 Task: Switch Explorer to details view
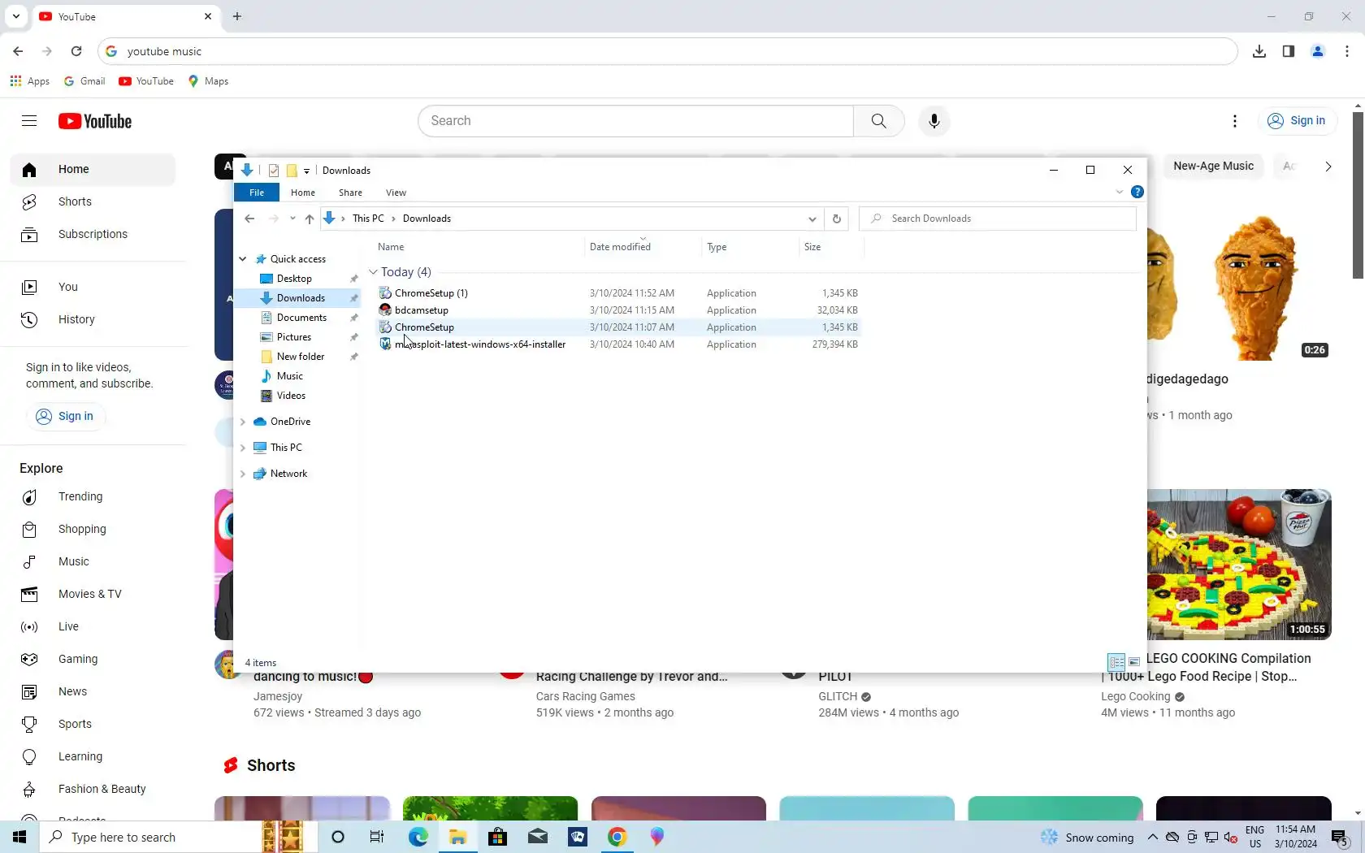(x=1117, y=662)
